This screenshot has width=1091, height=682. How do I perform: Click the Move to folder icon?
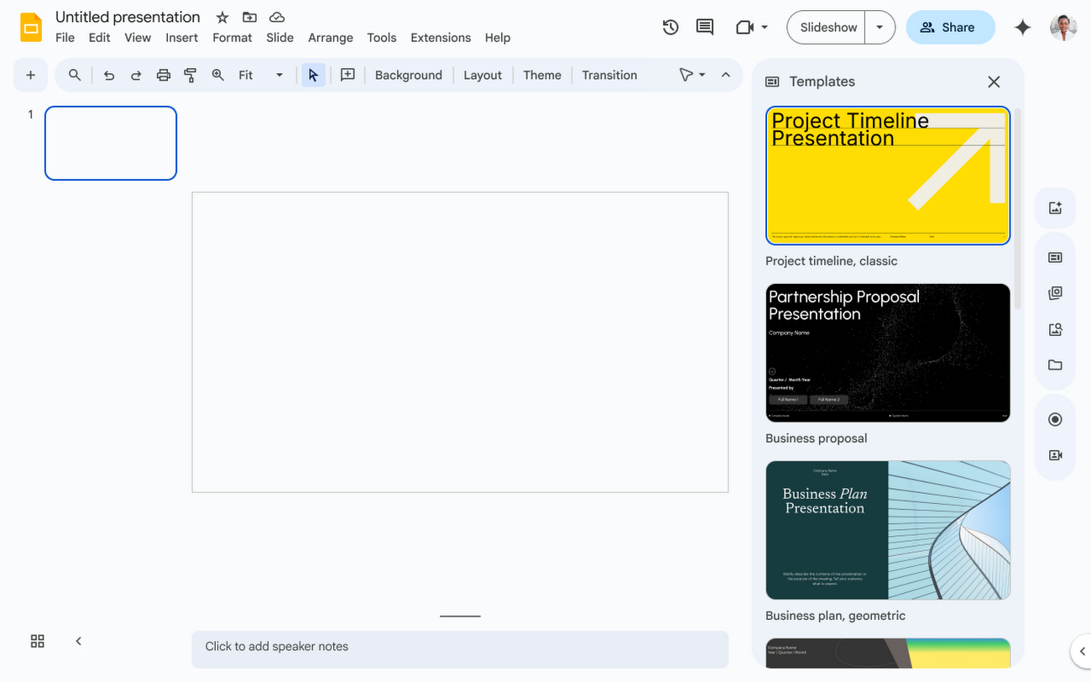coord(249,17)
